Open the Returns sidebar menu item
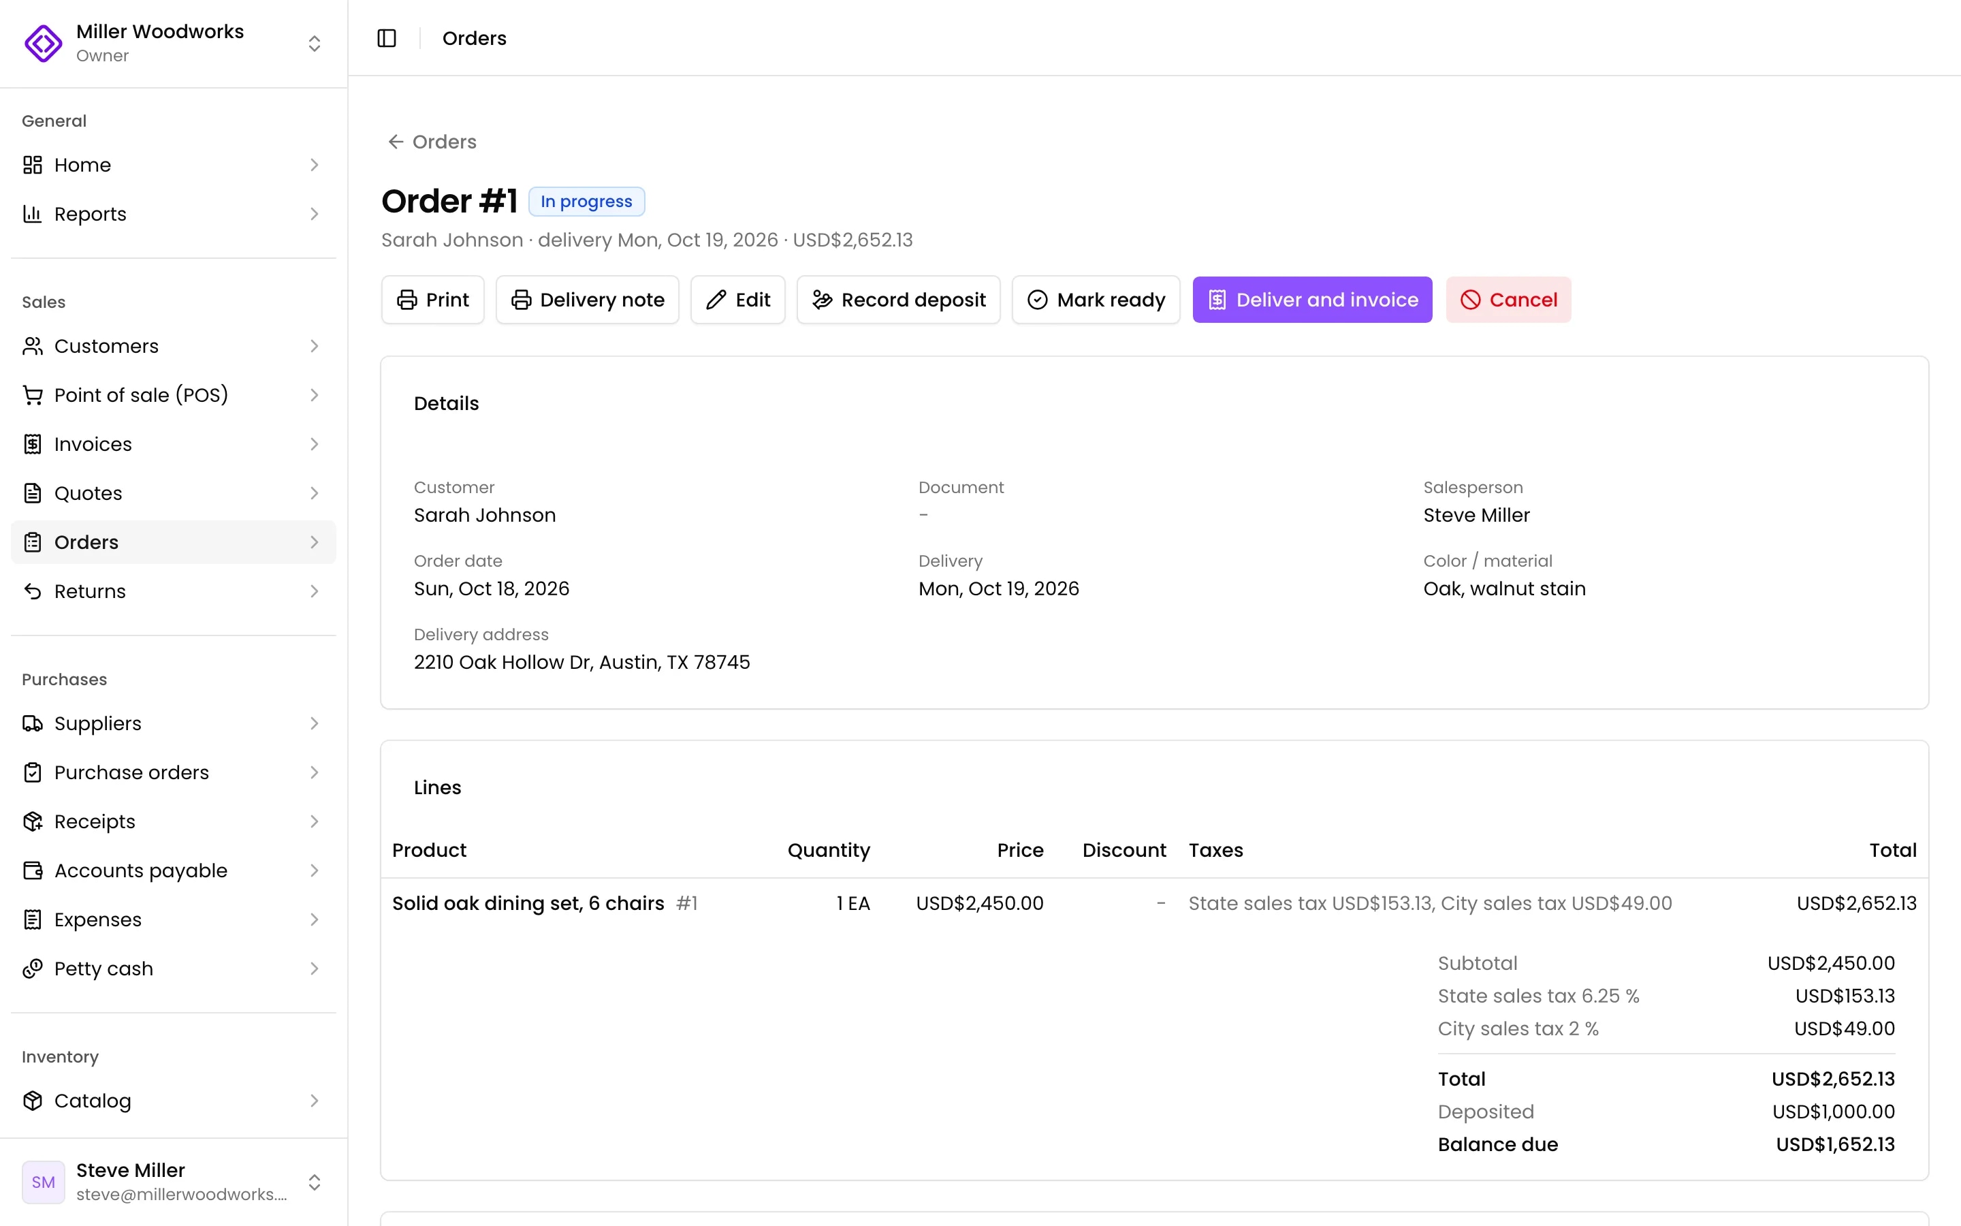 (x=174, y=591)
